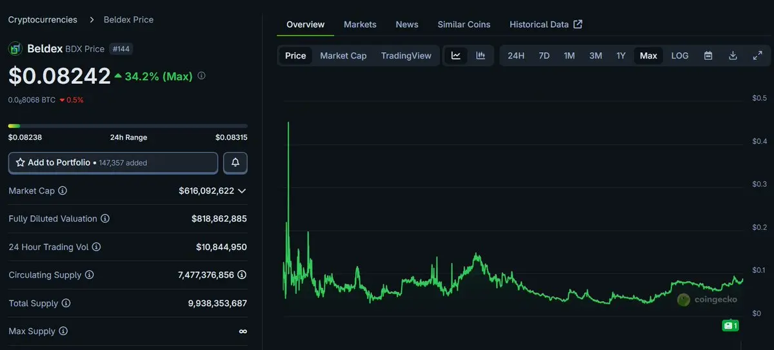Open the Fully Diluted Valuation info icon
The height and width of the screenshot is (350, 774).
pos(105,219)
